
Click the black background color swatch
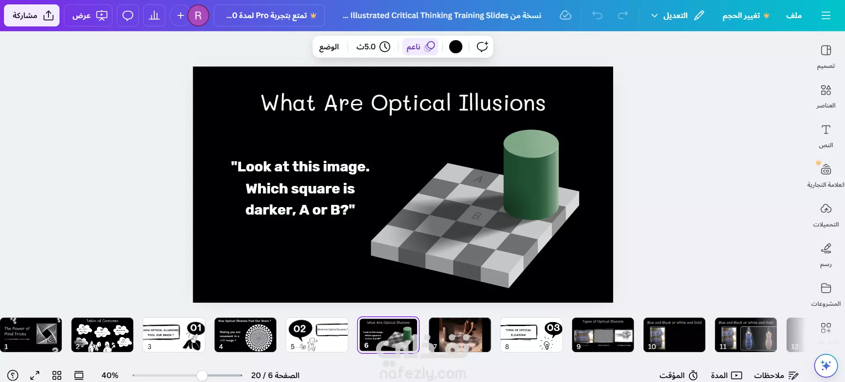[455, 47]
